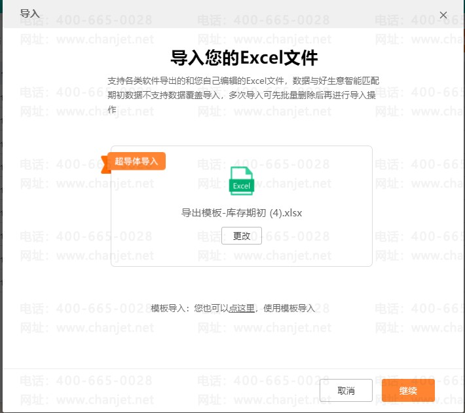Click the green Excel file icon
This screenshot has height=413, width=465.
241,181
